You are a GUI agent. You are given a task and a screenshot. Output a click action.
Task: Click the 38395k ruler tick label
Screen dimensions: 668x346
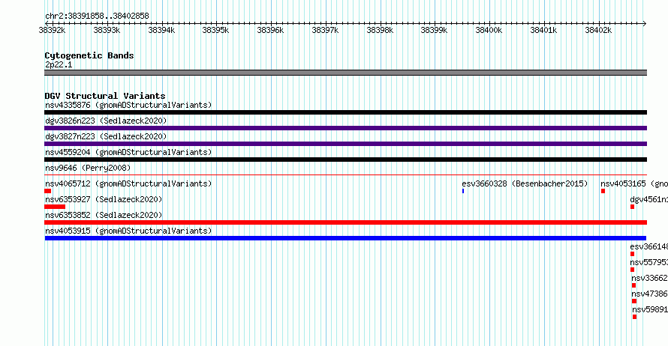tap(215, 30)
